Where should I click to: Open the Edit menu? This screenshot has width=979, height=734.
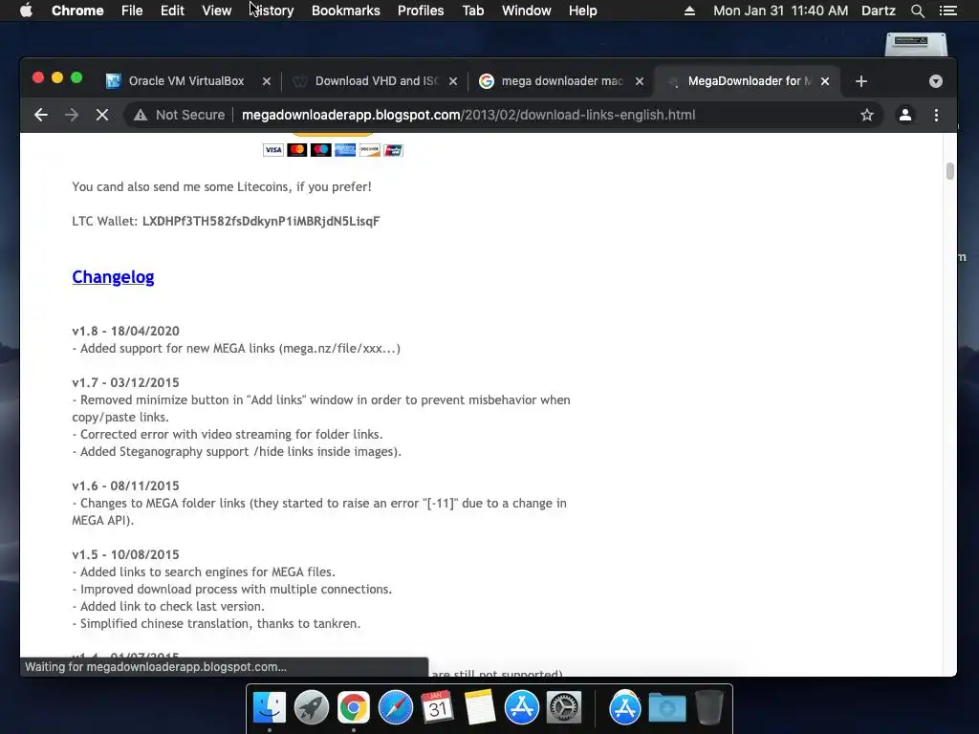click(172, 11)
